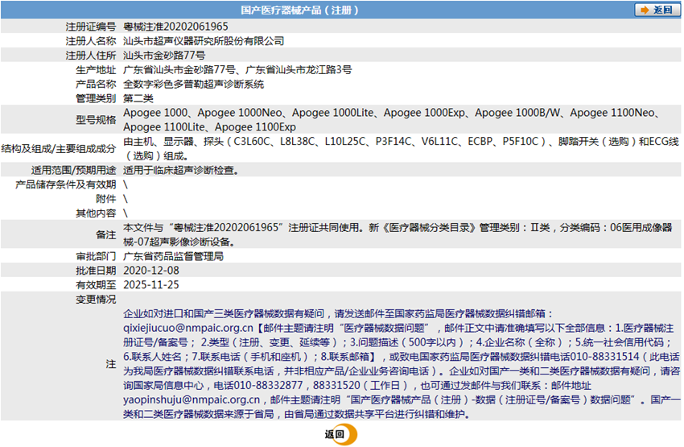Select the 生产地址 value with 龙江路3号
This screenshot has height=447, width=684.
(x=237, y=70)
